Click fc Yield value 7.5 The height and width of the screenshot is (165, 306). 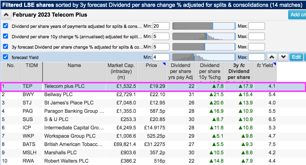[x=272, y=144]
